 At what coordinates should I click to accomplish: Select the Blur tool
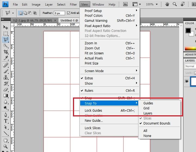tap(5, 102)
